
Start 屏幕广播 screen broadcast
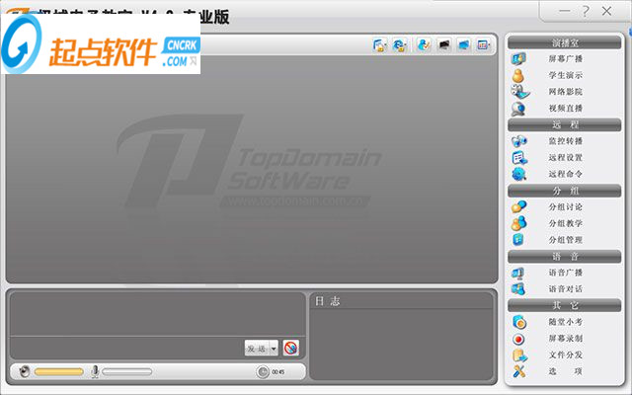click(564, 59)
